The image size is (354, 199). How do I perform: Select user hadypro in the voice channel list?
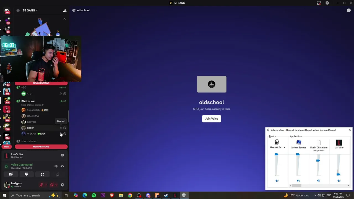(x=44, y=122)
